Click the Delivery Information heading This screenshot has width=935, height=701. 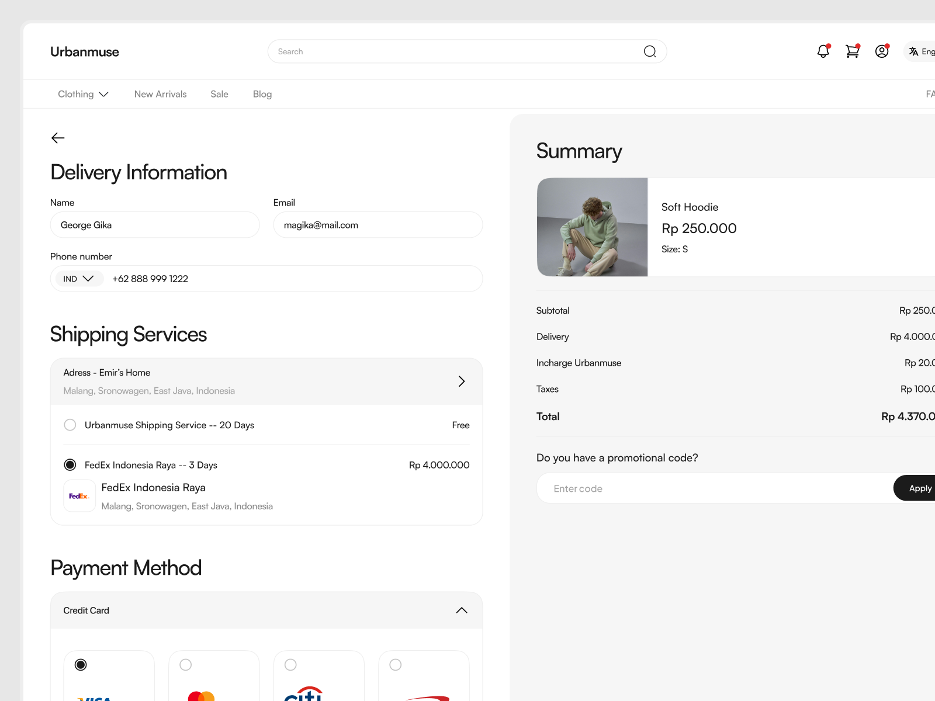[139, 172]
